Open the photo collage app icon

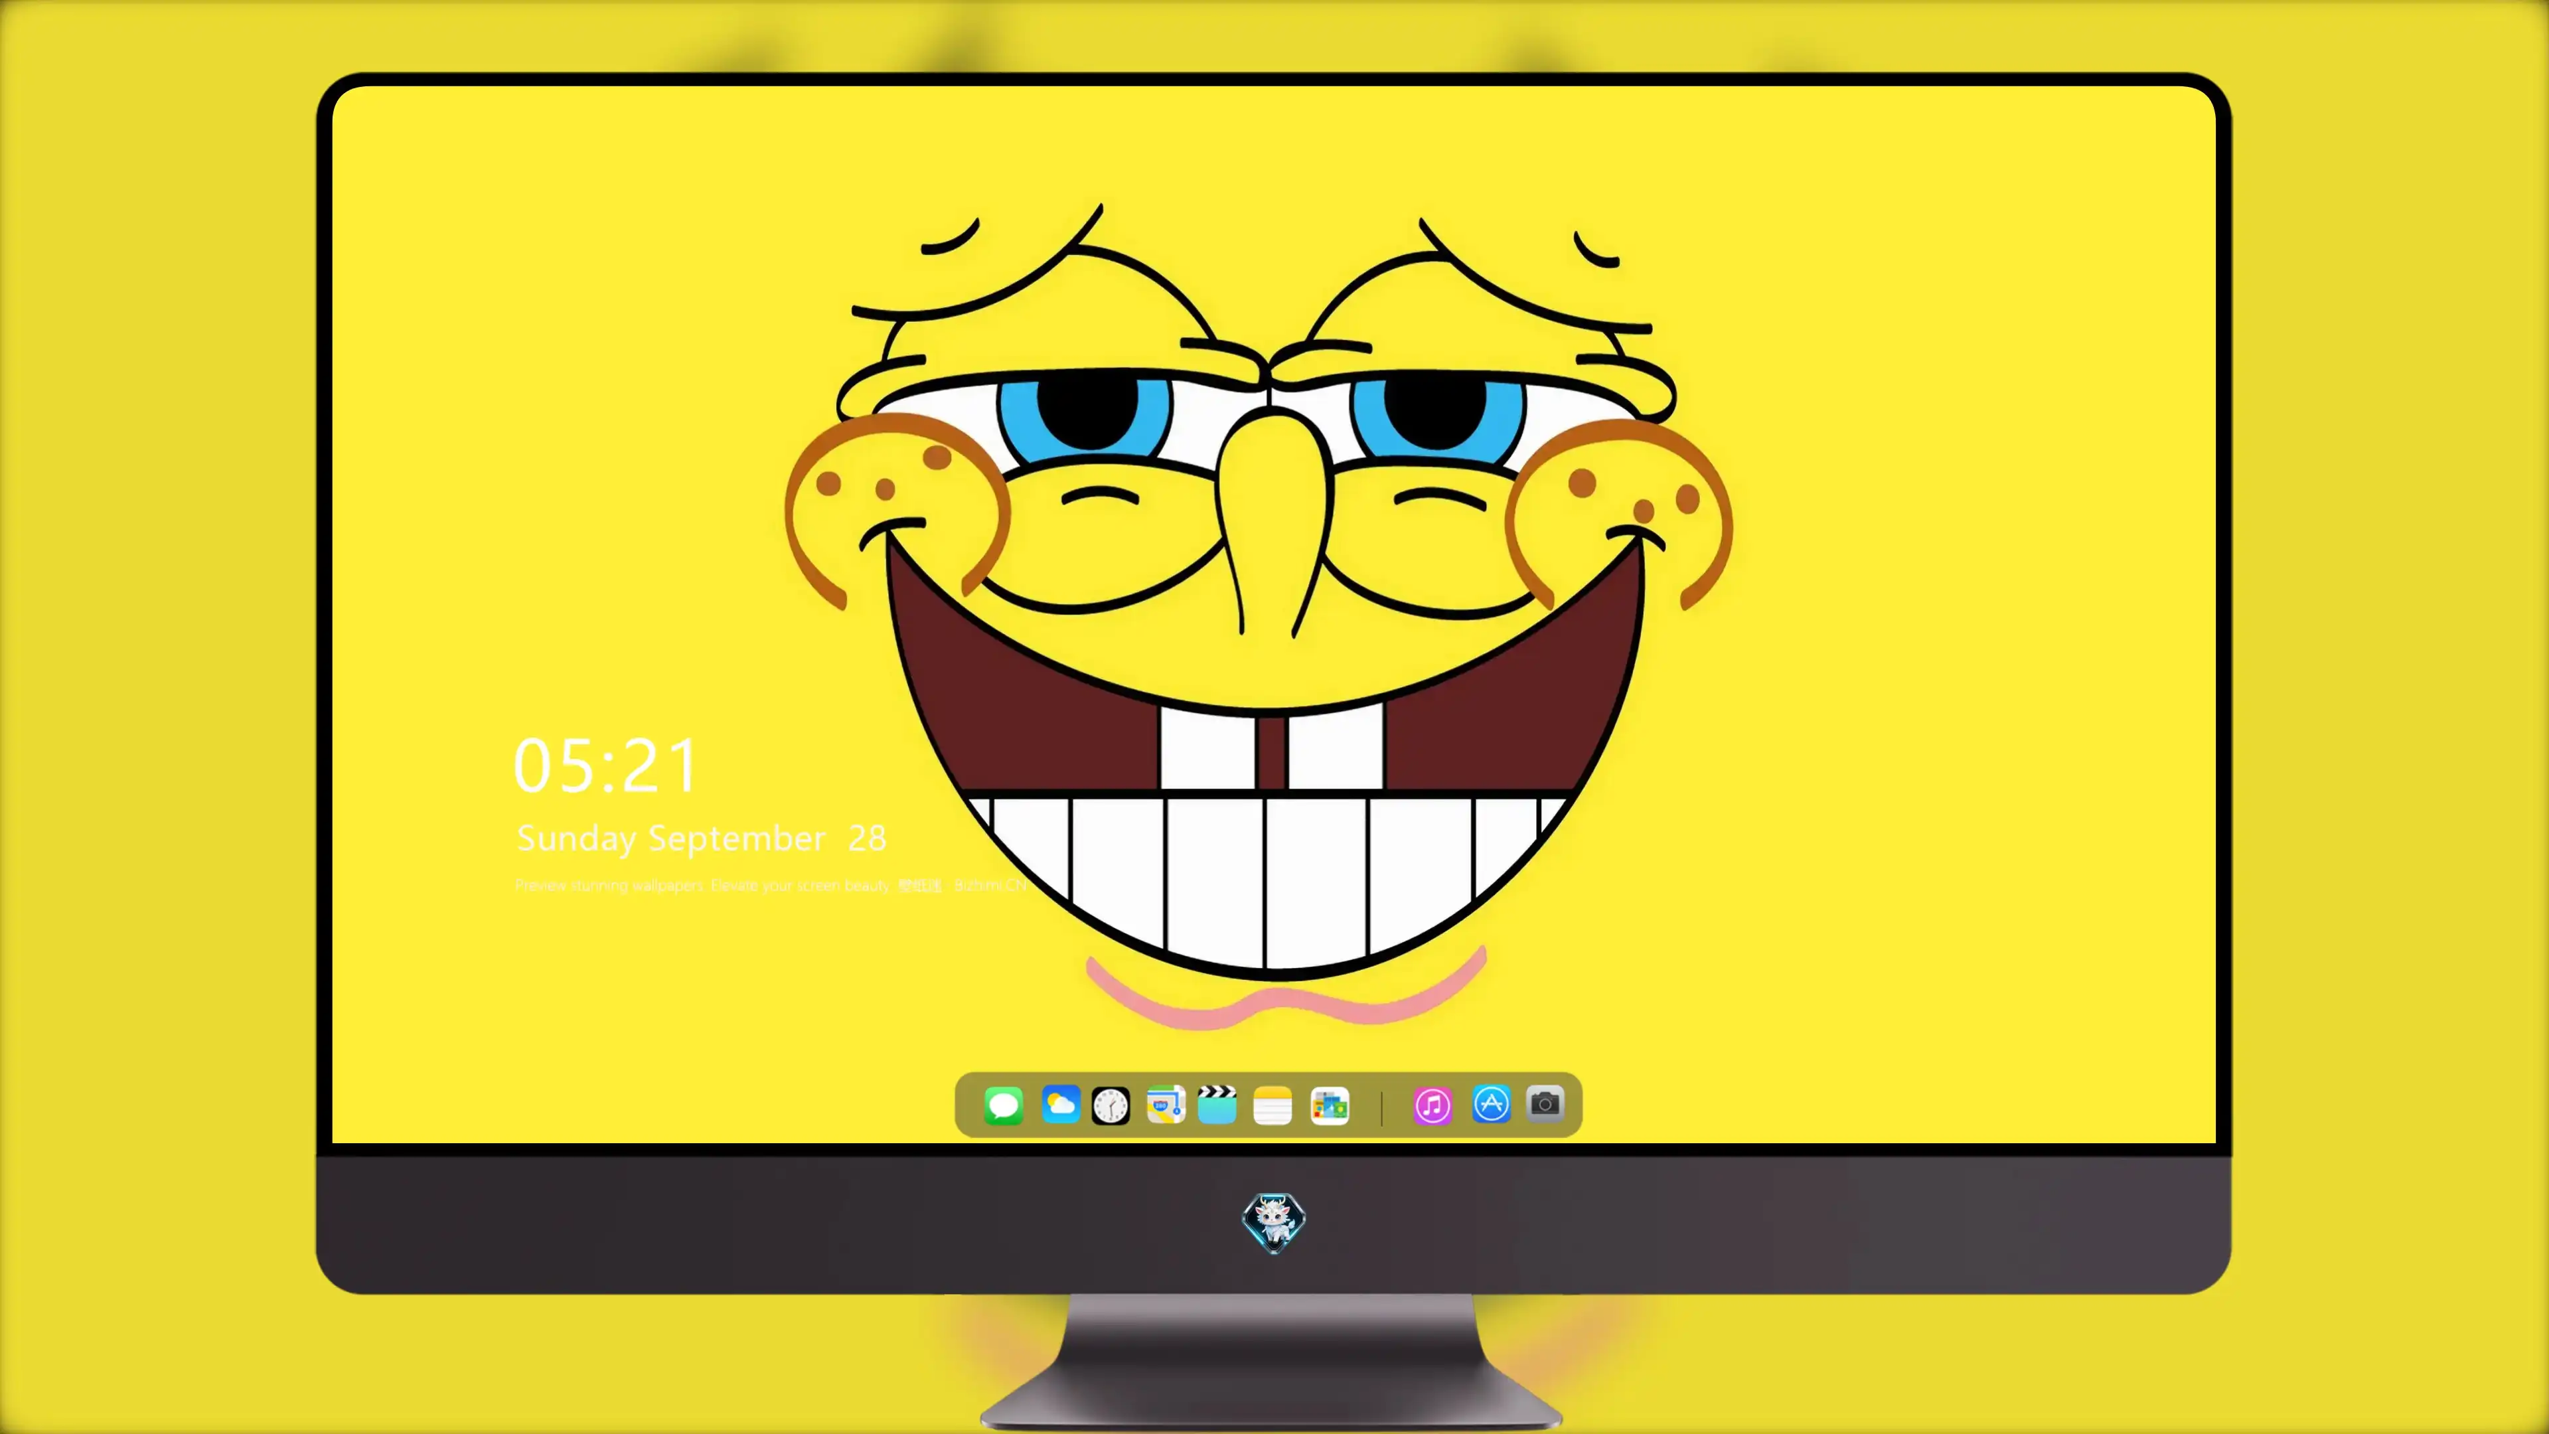tap(1330, 1105)
